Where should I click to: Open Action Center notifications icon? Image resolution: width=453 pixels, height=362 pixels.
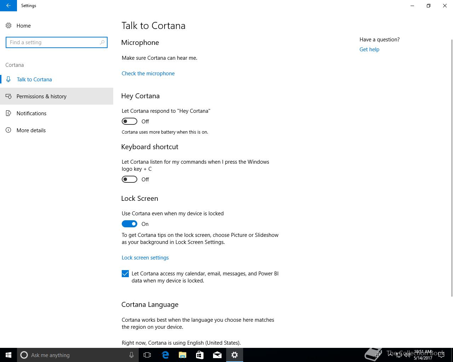(441, 355)
